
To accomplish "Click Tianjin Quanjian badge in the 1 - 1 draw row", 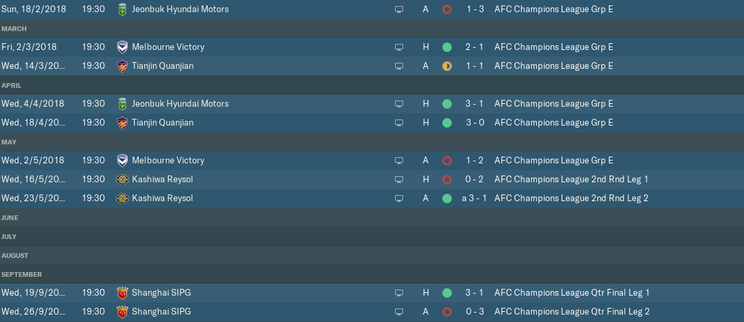I will [122, 66].
